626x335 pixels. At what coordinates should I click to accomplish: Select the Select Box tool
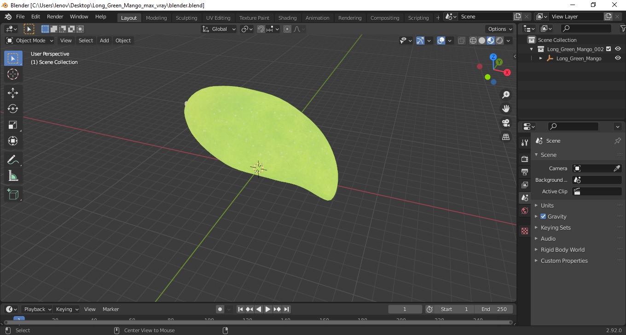(13, 58)
